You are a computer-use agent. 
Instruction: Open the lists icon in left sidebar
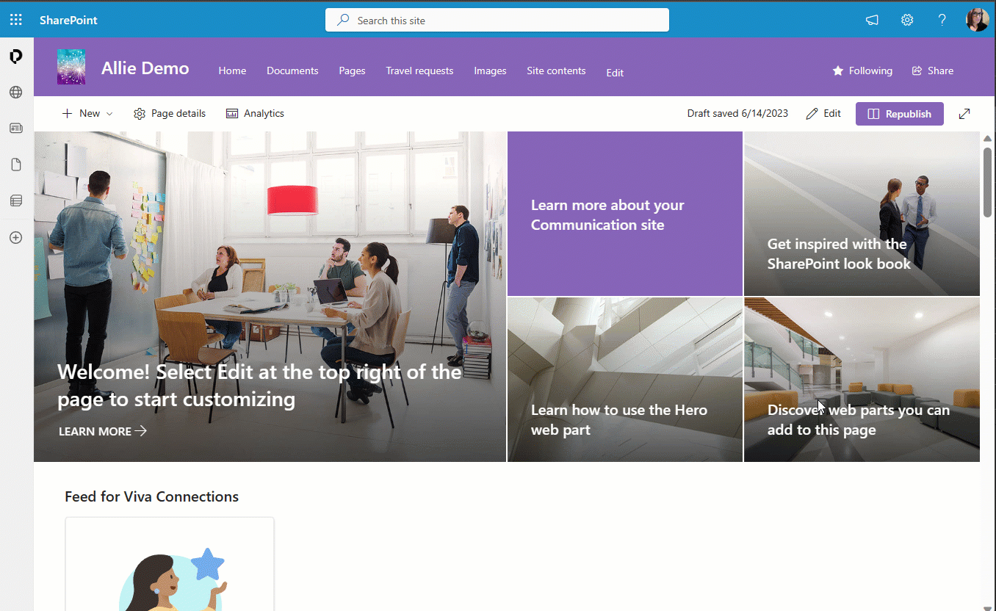[15, 200]
